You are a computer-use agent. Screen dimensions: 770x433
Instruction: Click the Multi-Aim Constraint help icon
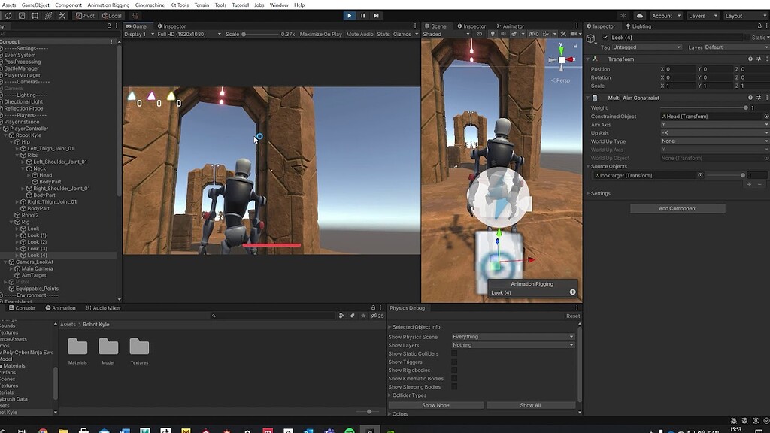pos(749,97)
